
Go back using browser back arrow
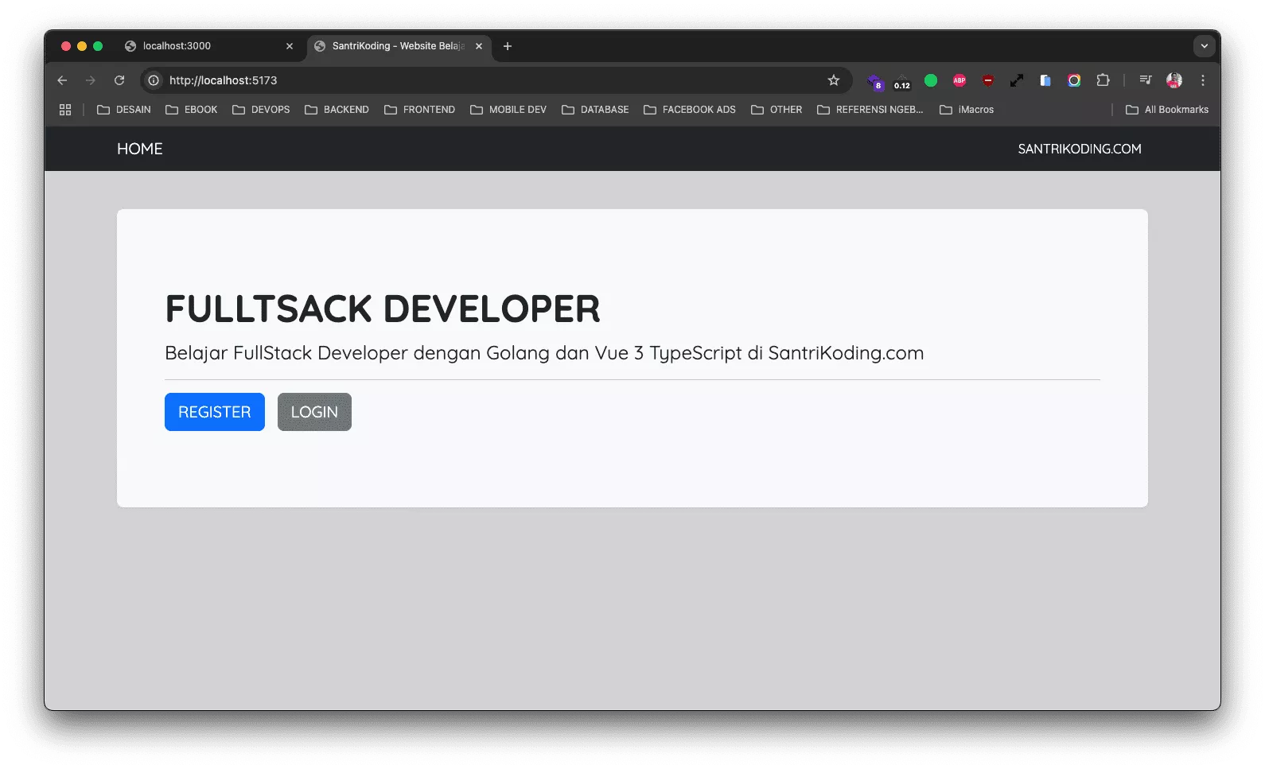point(62,80)
